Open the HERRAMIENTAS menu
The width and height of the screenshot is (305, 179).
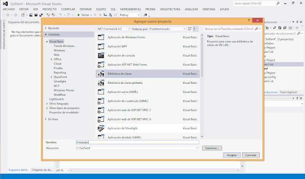130,9
